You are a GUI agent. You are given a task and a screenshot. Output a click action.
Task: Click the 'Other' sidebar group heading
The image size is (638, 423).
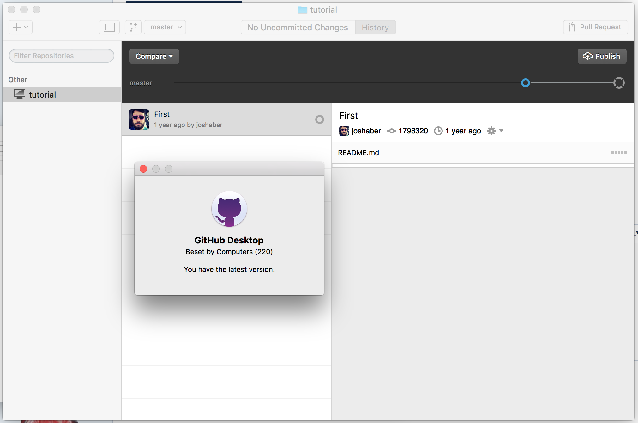pyautogui.click(x=18, y=80)
